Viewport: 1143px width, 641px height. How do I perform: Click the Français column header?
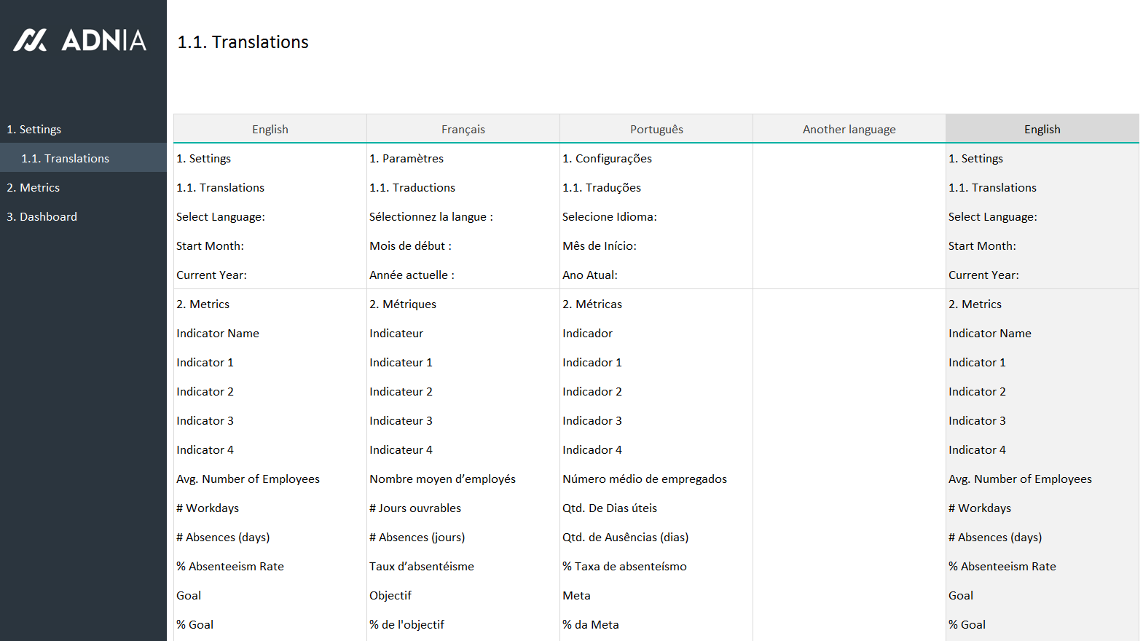463,129
